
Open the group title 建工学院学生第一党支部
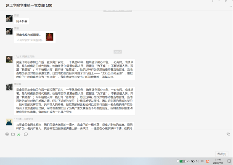pos(29,5)
